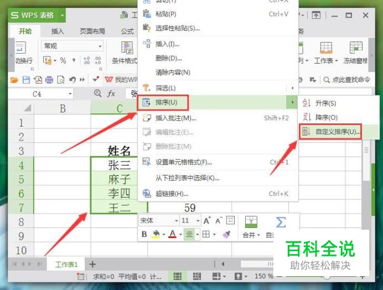The height and width of the screenshot is (290, 383).
Task: Click the 合并 merge cells button
Action: pyautogui.click(x=251, y=227)
